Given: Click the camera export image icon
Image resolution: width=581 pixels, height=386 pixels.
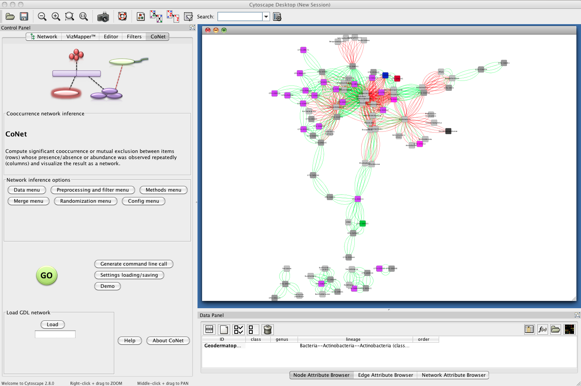Looking at the screenshot, I should 103,17.
